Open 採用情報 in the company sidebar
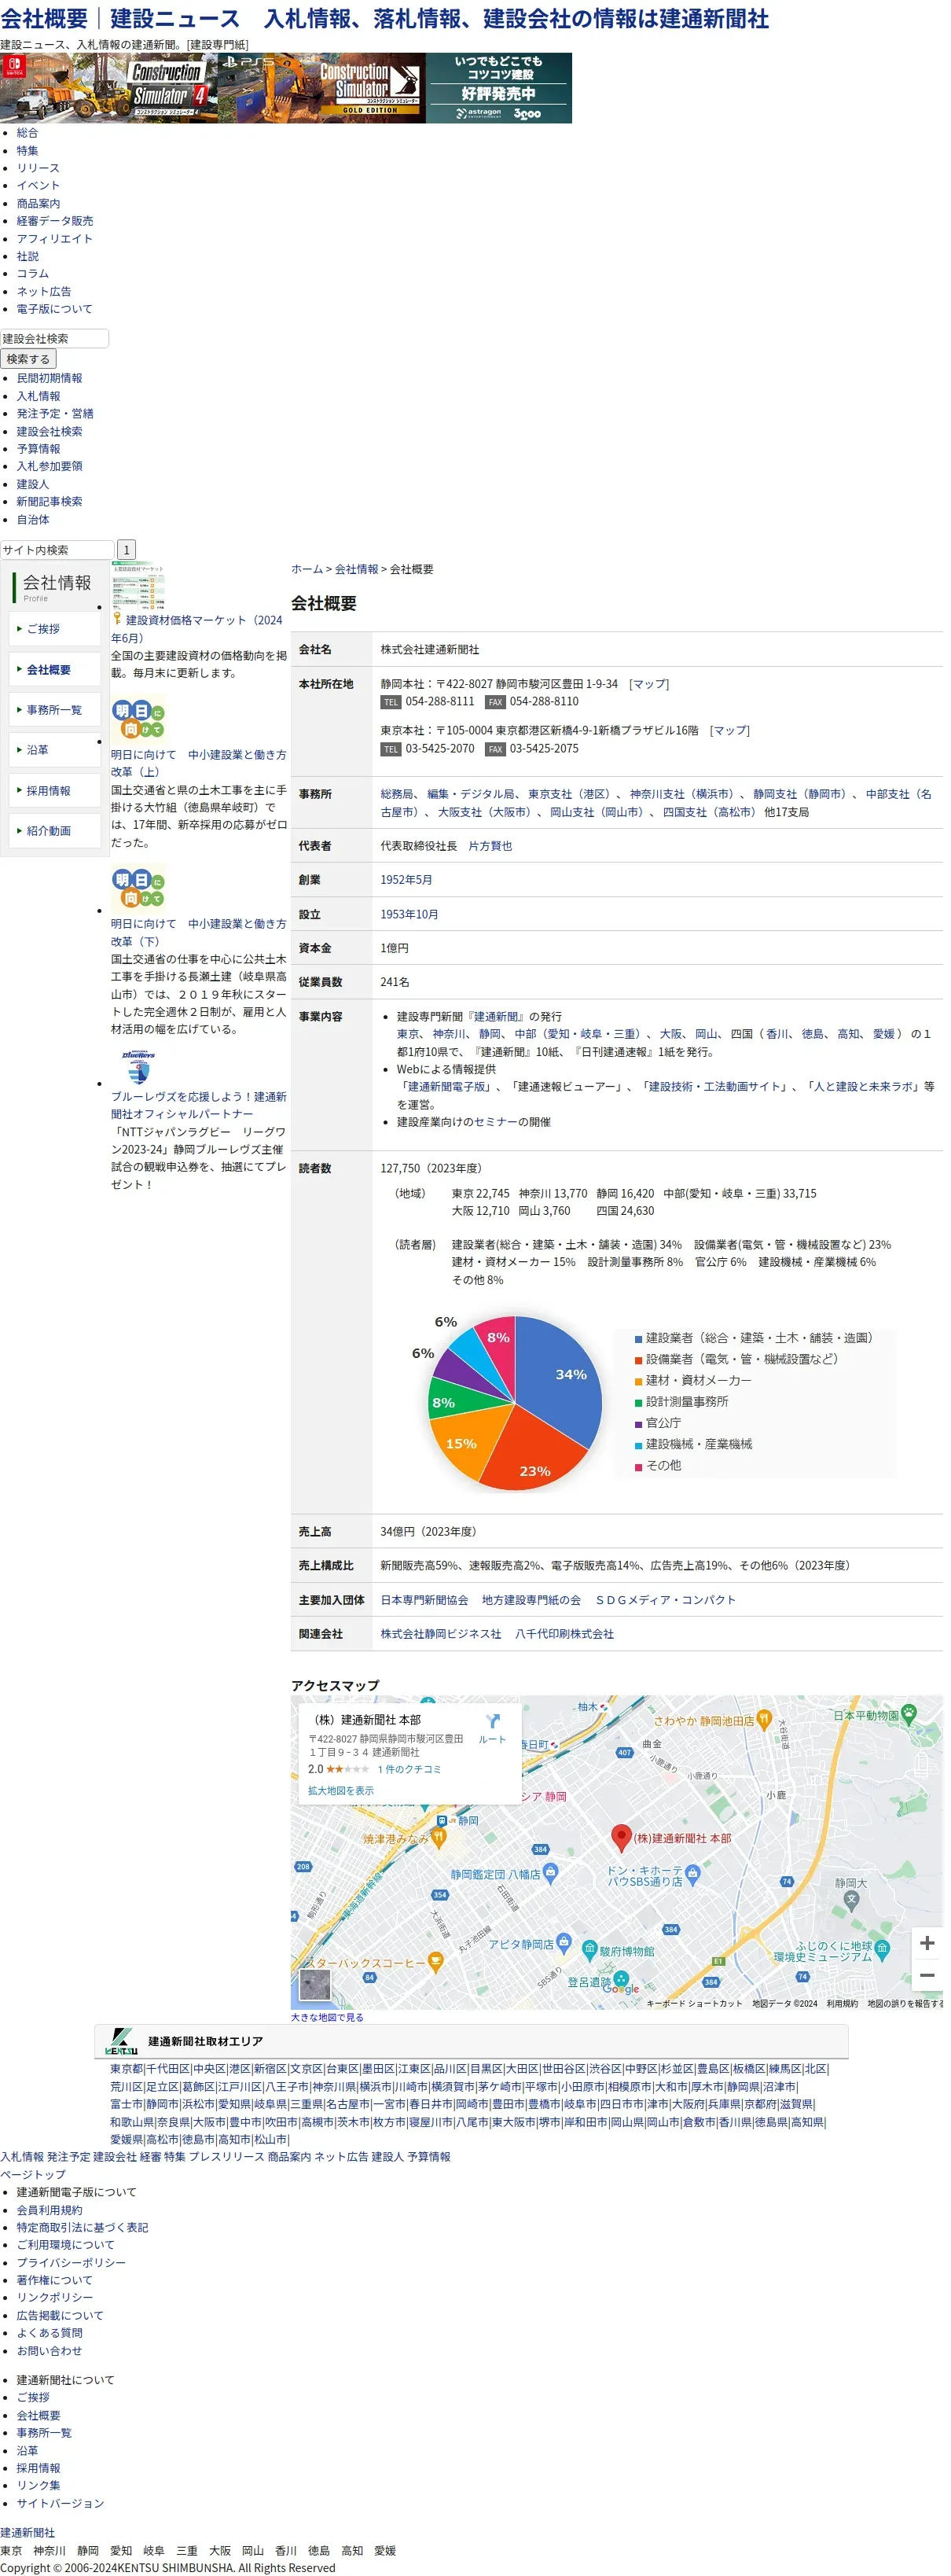The width and height of the screenshot is (951, 2576). tap(55, 791)
